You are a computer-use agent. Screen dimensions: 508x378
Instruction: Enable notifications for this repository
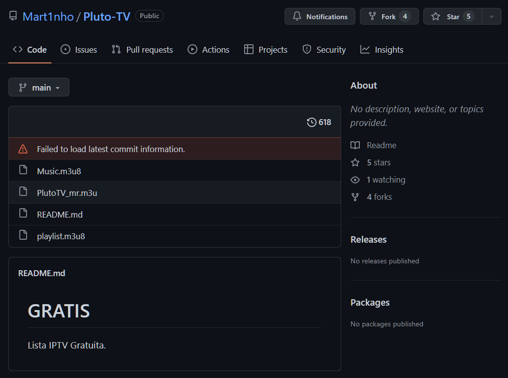pos(319,16)
